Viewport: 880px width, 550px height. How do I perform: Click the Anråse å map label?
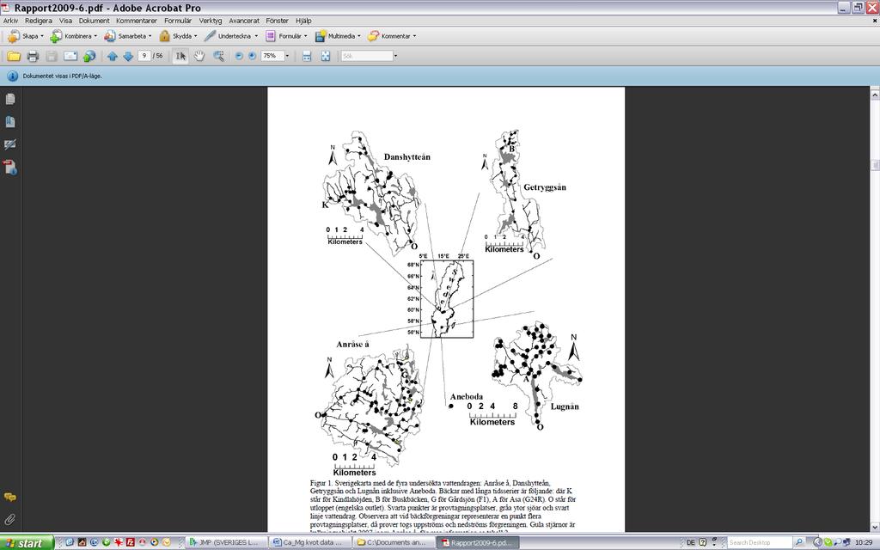click(352, 345)
